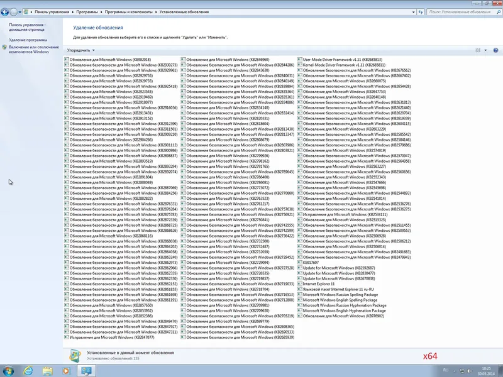Refresh the Installed Updates list

click(421, 12)
